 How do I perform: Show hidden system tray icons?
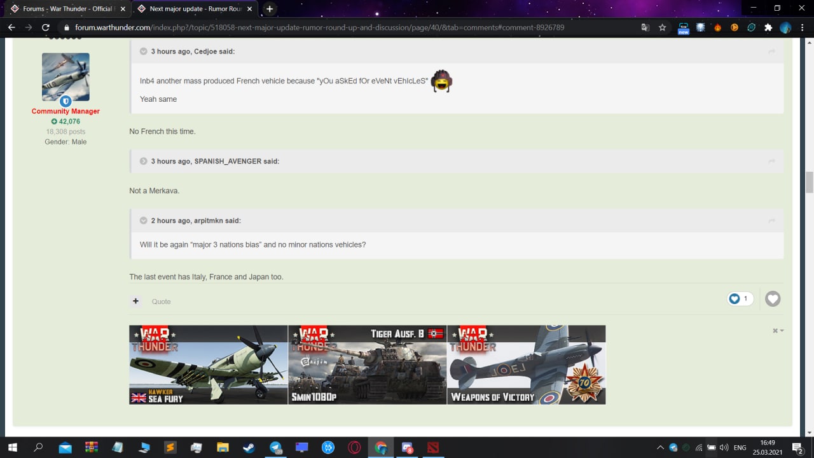coord(660,447)
